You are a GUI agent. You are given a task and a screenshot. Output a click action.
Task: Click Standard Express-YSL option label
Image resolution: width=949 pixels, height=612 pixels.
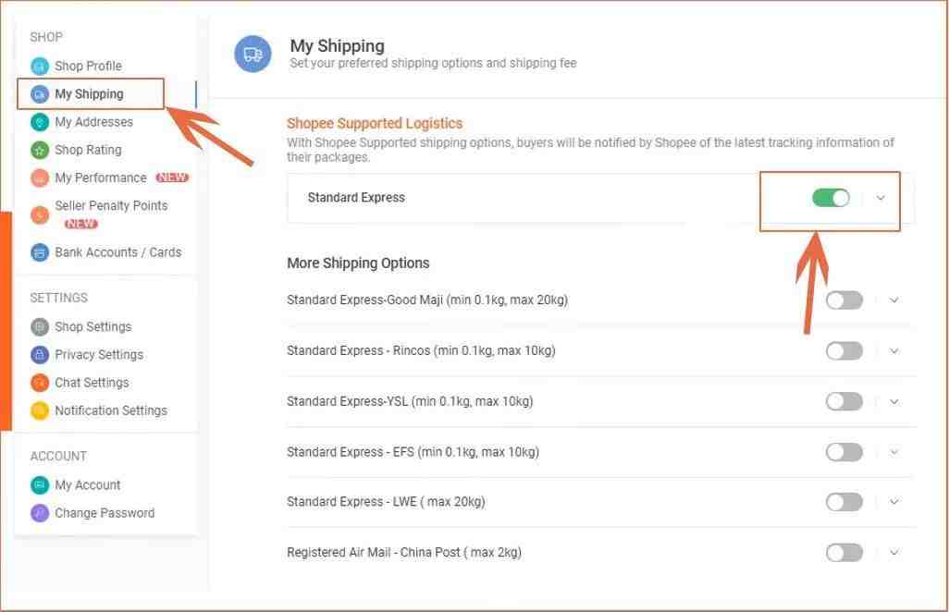point(410,401)
